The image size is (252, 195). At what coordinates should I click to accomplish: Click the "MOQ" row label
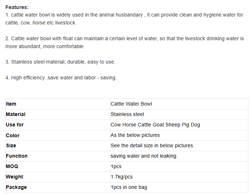[12, 166]
